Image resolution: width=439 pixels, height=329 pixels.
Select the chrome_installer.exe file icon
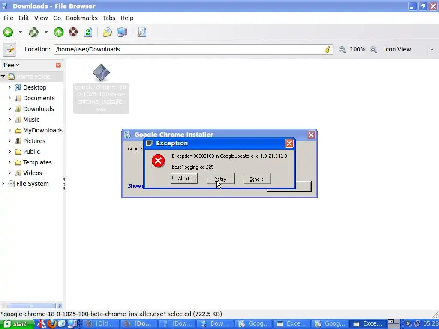(x=101, y=73)
